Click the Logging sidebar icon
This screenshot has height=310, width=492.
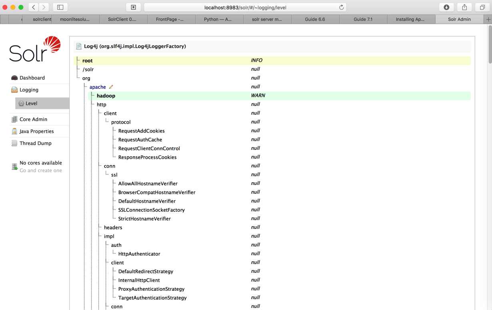(x=14, y=90)
